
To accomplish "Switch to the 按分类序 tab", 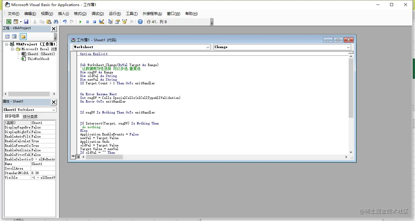I will tap(30, 117).
